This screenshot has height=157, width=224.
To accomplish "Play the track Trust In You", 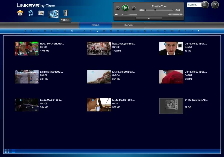I will point(126,8).
